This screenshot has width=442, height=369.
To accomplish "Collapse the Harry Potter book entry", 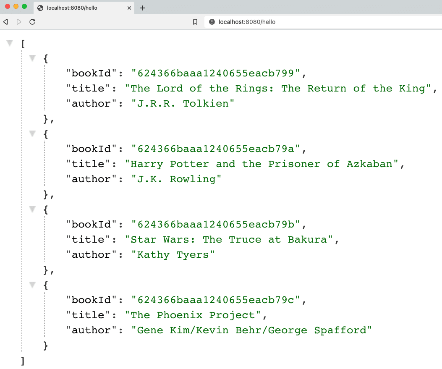I will 32,133.
